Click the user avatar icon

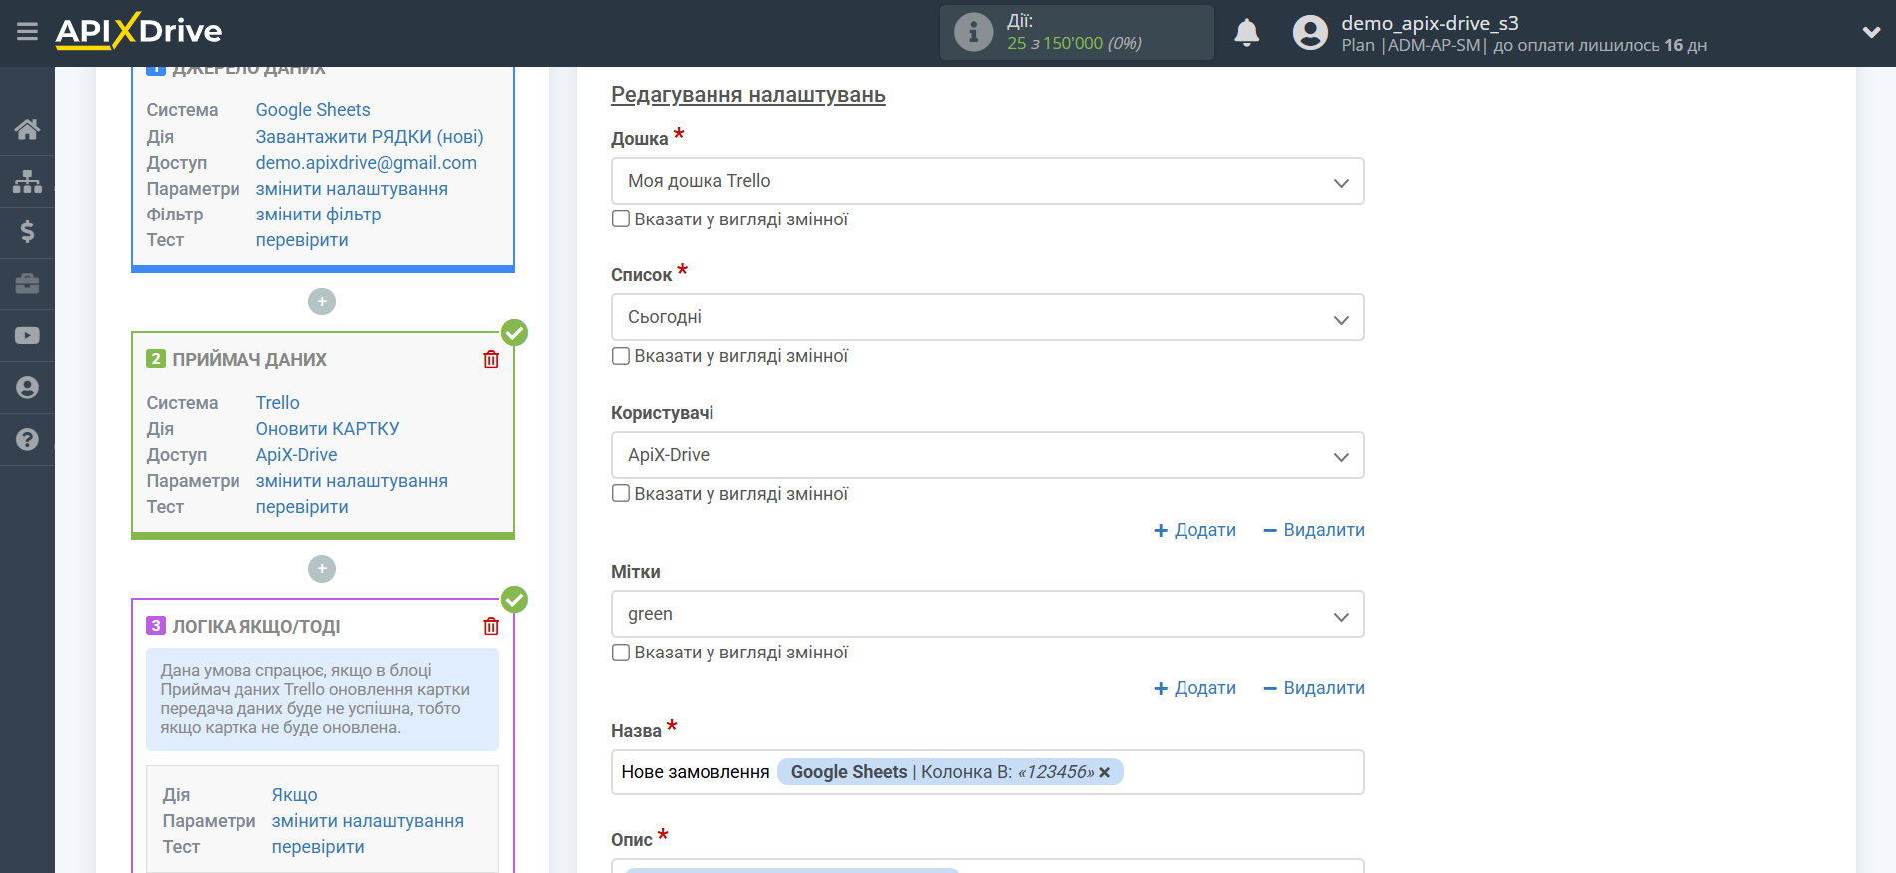[1310, 33]
